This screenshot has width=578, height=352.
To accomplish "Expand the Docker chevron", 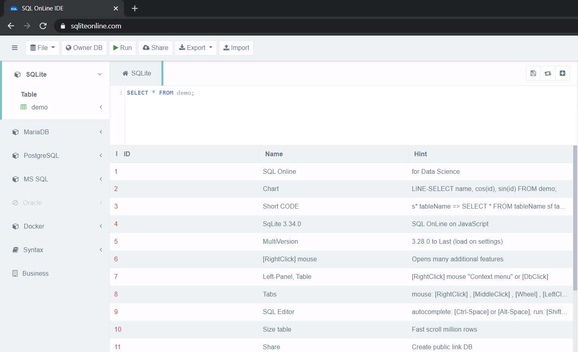I will click(101, 226).
